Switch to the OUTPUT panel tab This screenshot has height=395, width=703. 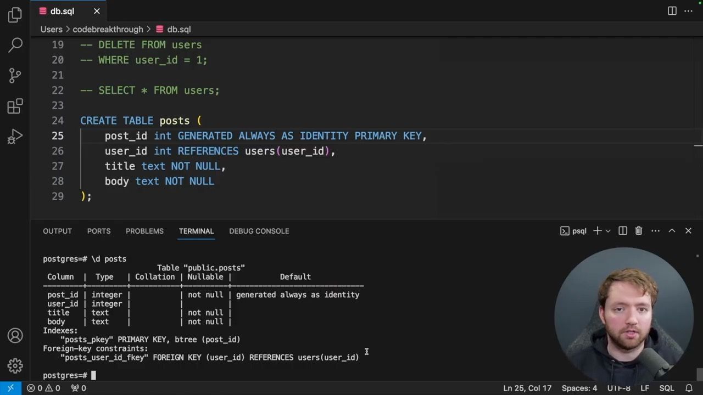click(57, 231)
